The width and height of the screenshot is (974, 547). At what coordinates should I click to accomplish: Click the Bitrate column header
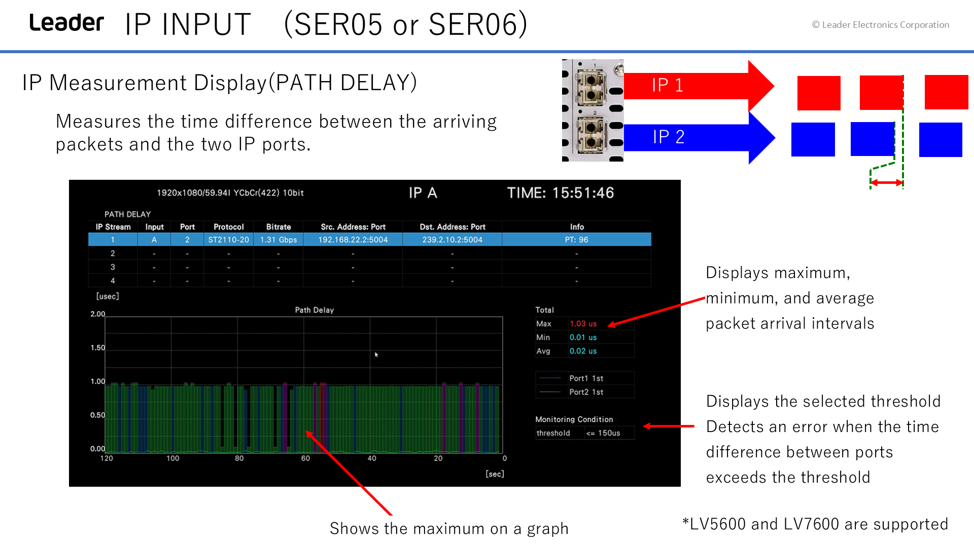pos(279,227)
